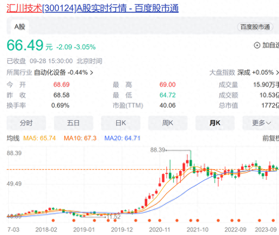Click the 2022-09 date axis label

tap(235, 230)
